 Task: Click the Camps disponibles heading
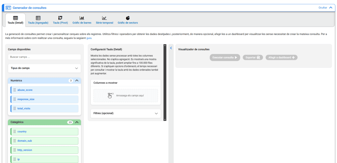[19, 49]
